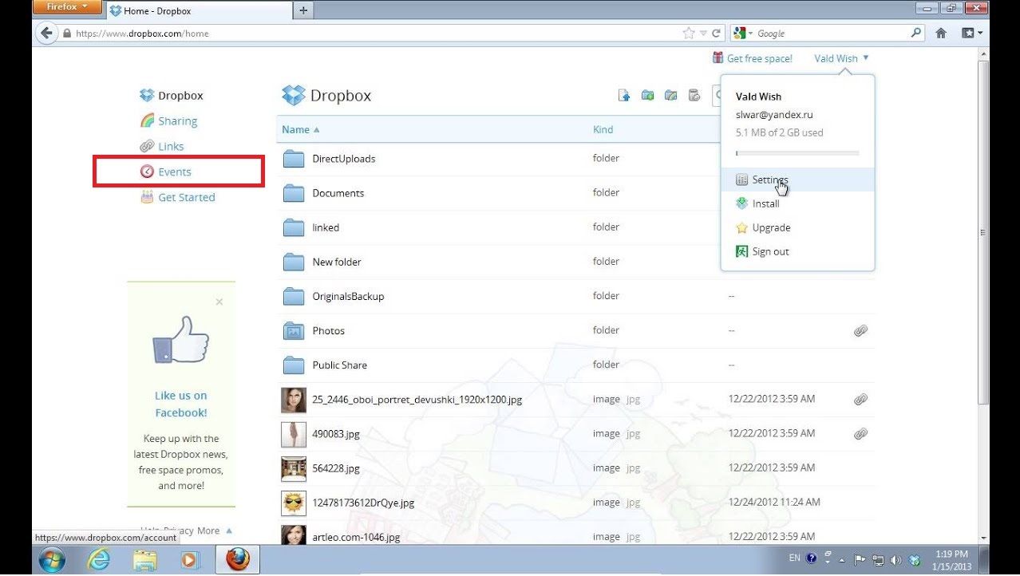The image size is (1020, 576).
Task: Click the Get free space gift link
Action: (753, 59)
